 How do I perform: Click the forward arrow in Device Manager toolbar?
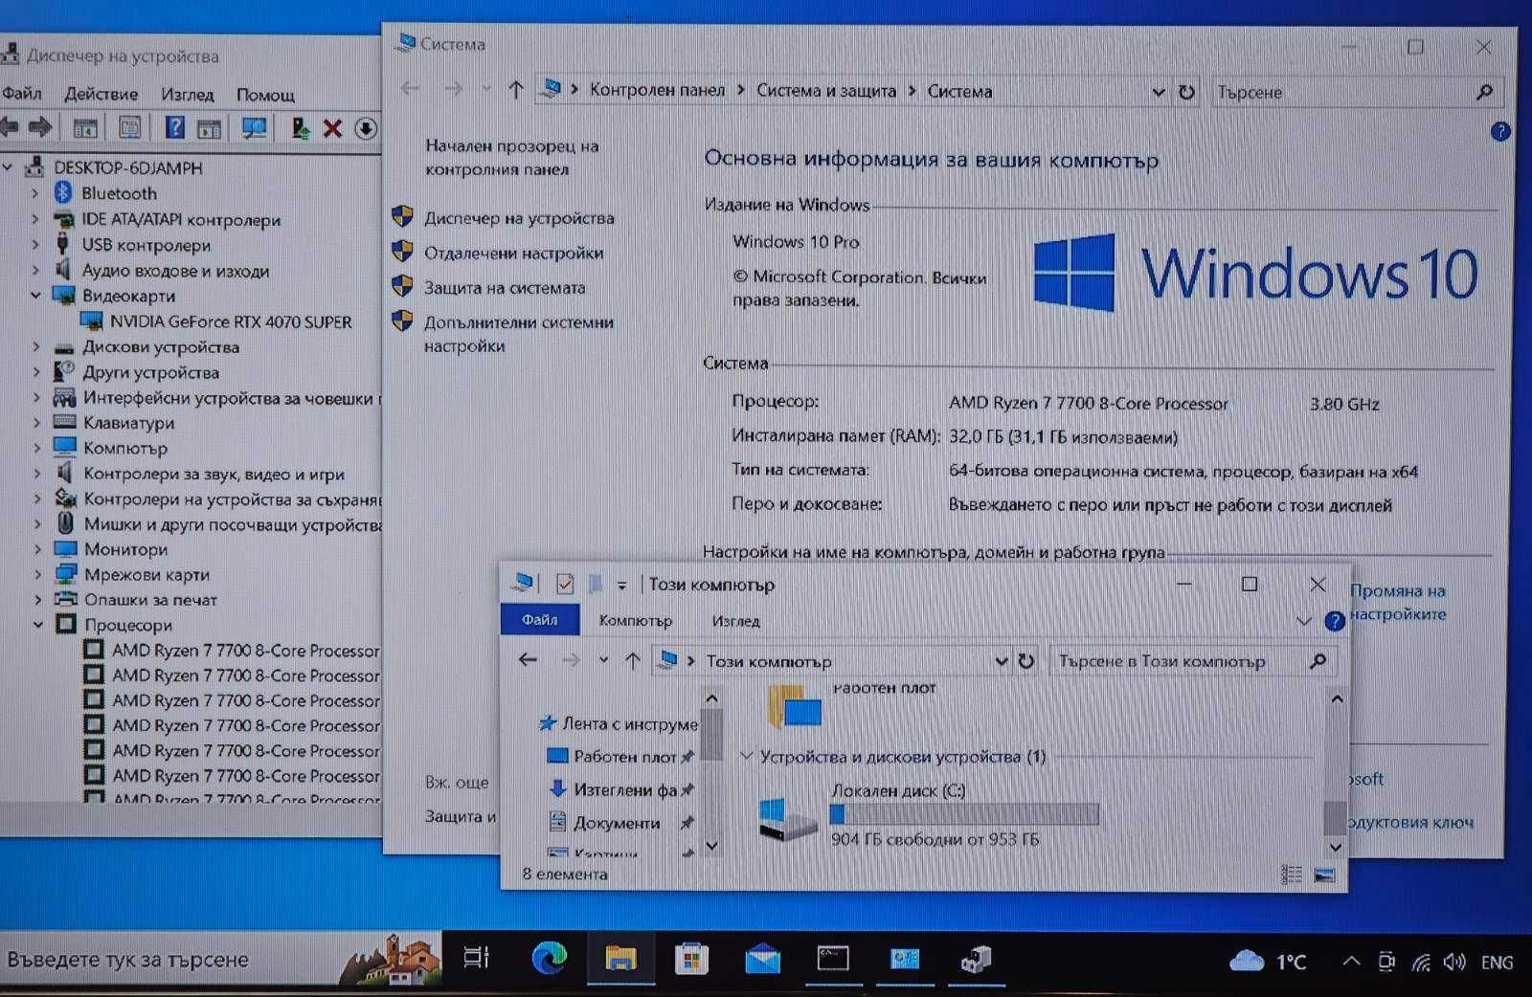(x=40, y=126)
